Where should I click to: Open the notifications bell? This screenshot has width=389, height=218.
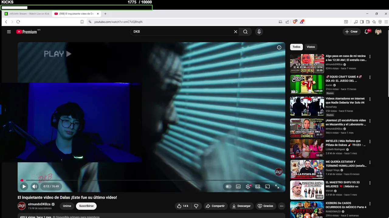pos(367,32)
